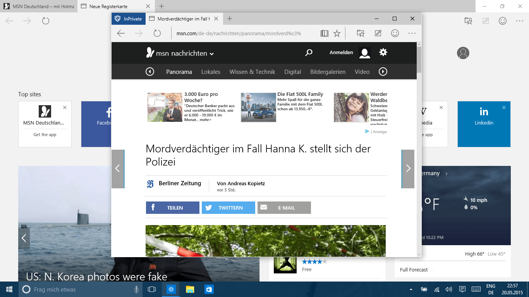
Task: Open Linkedin top site tile
Action: (484, 124)
